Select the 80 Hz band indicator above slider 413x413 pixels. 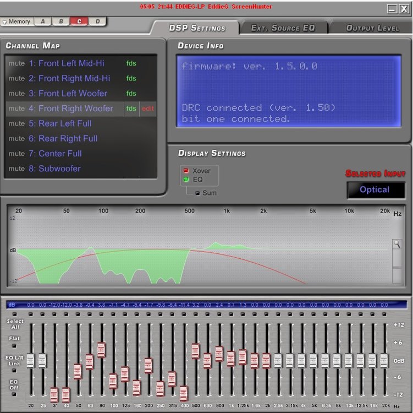(x=101, y=314)
